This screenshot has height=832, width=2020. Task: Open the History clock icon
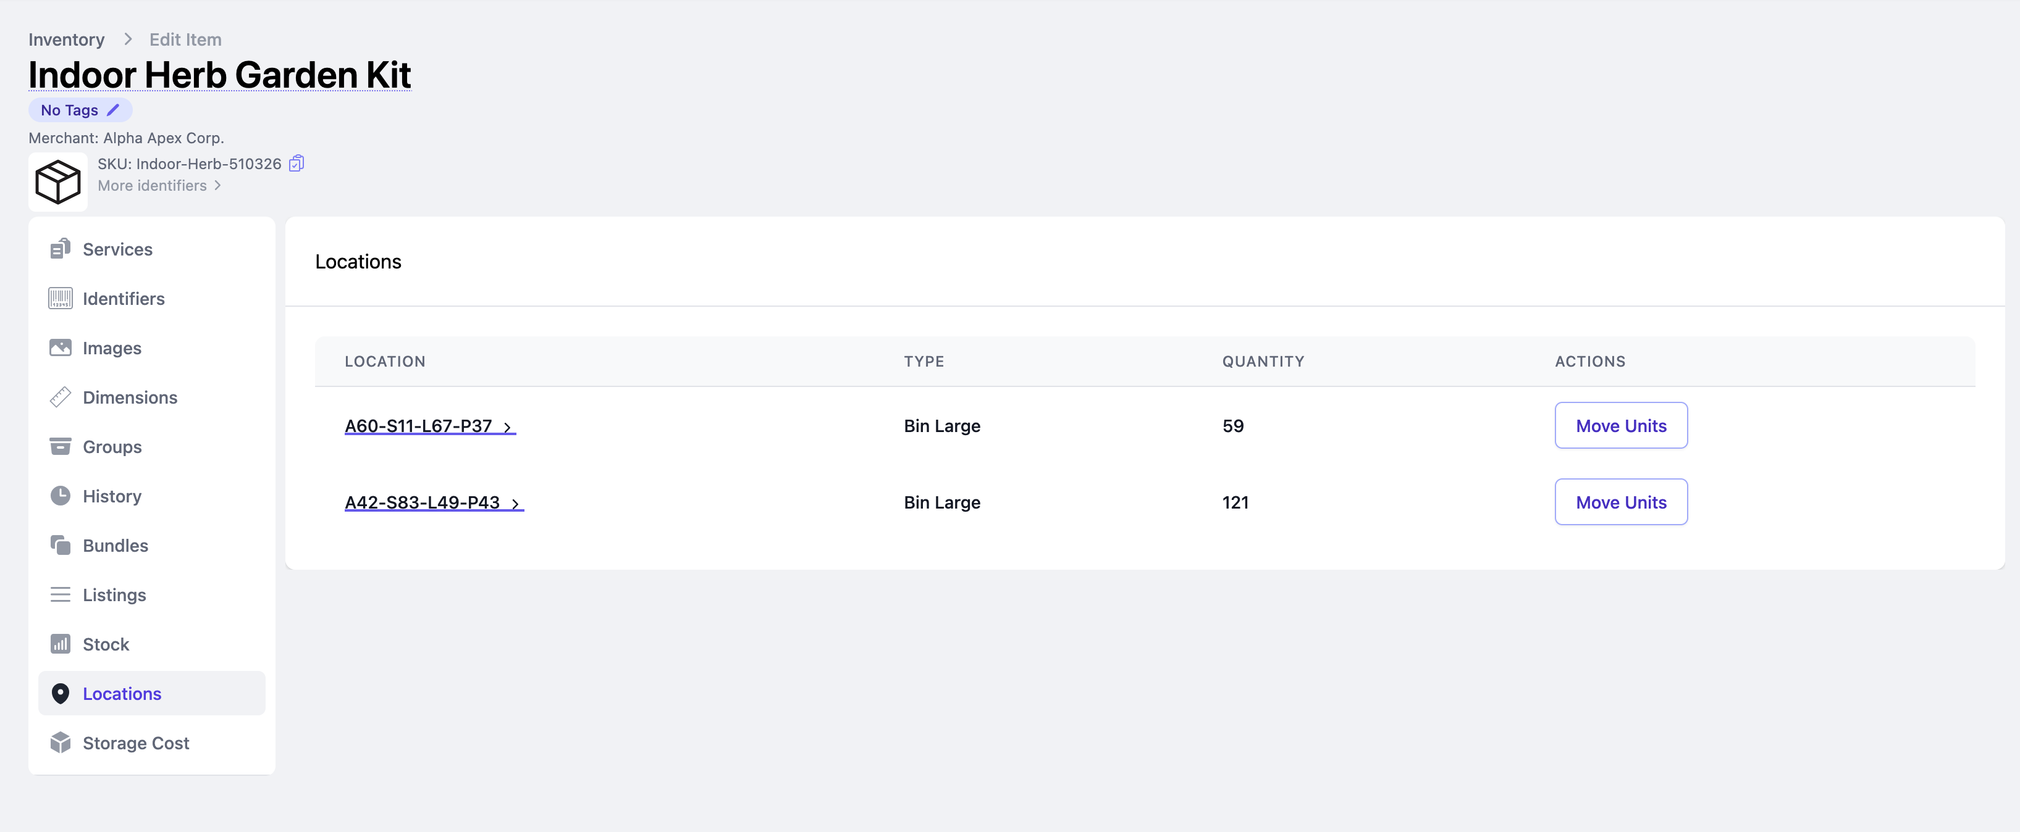[x=61, y=496]
